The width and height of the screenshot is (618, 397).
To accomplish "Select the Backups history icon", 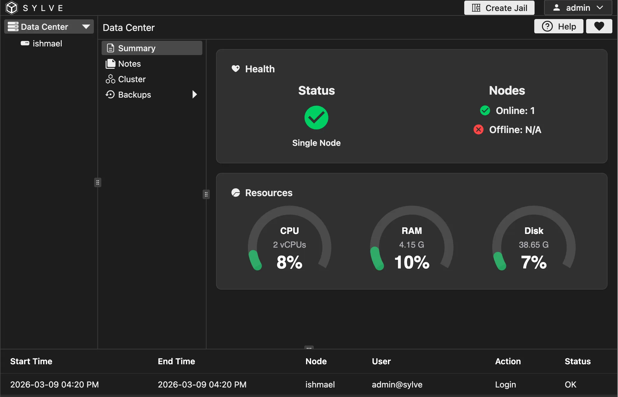I will 110,94.
